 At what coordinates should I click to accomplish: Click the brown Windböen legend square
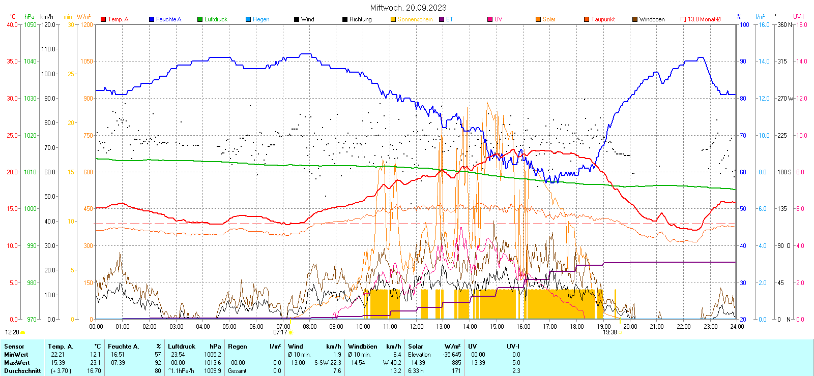click(635, 19)
